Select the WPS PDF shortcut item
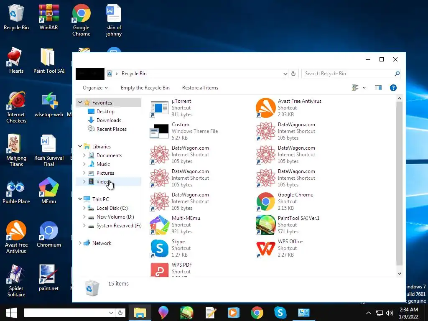Image resolution: width=428 pixels, height=321 pixels. 171,270
